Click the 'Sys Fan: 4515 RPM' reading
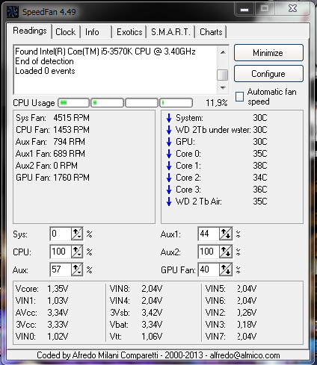This screenshot has width=317, height=365. coord(52,118)
